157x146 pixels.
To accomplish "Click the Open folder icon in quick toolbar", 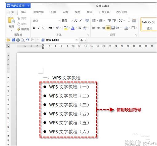I will 8,40.
